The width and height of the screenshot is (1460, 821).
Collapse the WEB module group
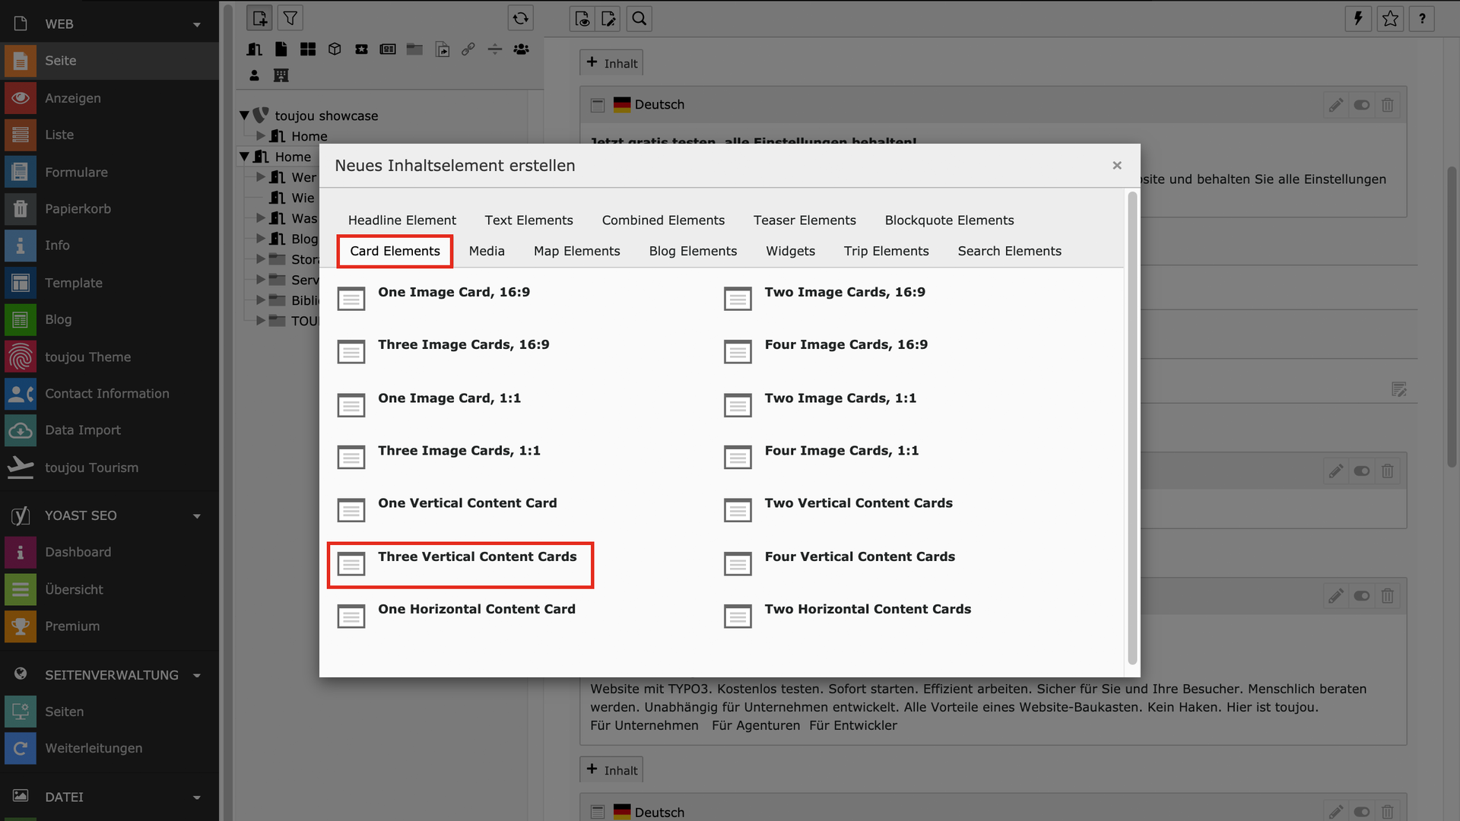click(x=197, y=24)
